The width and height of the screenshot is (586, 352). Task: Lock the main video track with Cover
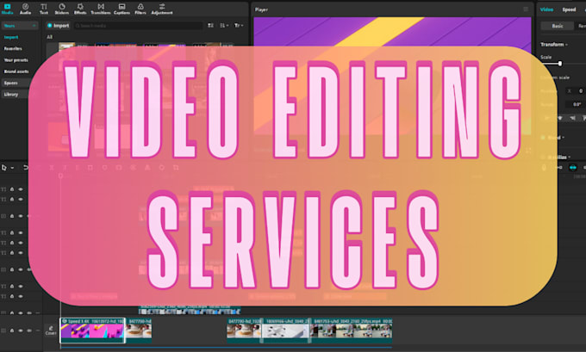(12, 330)
